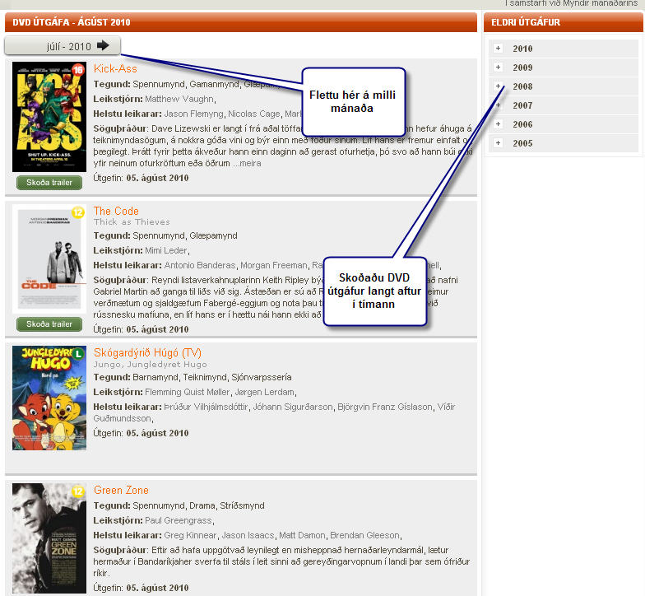645x596 pixels.
Task: Click the L rating badge on Skógardýrið Húgó
Action: 78,354
